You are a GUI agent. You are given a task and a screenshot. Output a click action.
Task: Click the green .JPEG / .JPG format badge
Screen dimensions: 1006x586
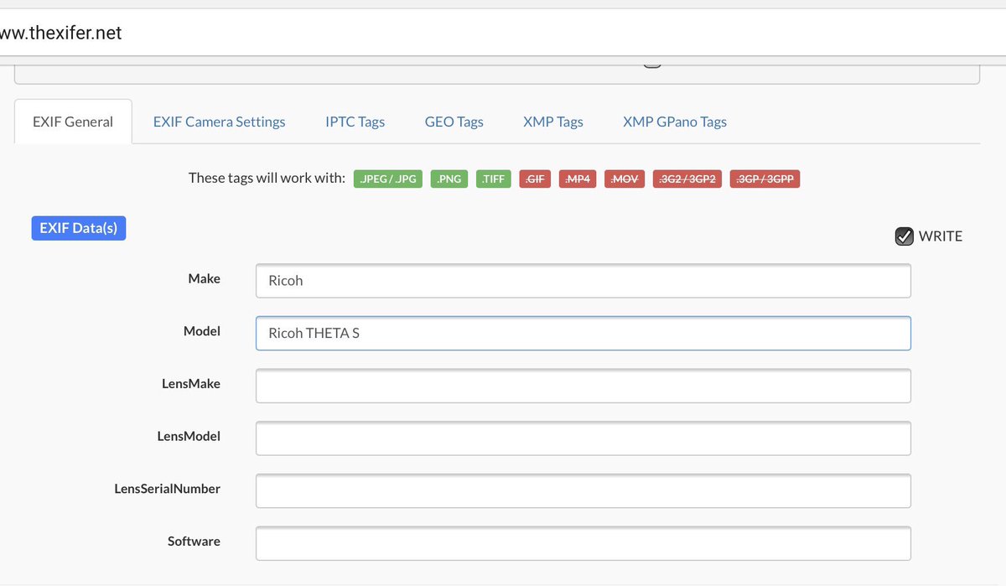tap(388, 179)
